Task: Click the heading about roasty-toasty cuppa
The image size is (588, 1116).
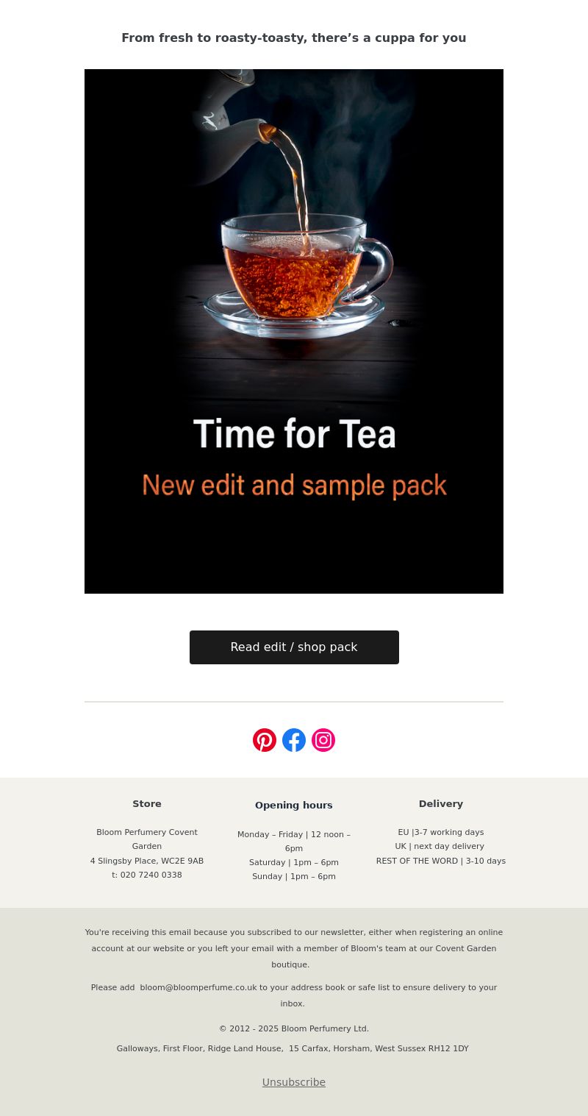Action: 294,38
